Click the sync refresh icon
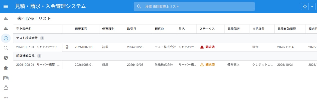317x104 pixels. (x=305, y=6)
